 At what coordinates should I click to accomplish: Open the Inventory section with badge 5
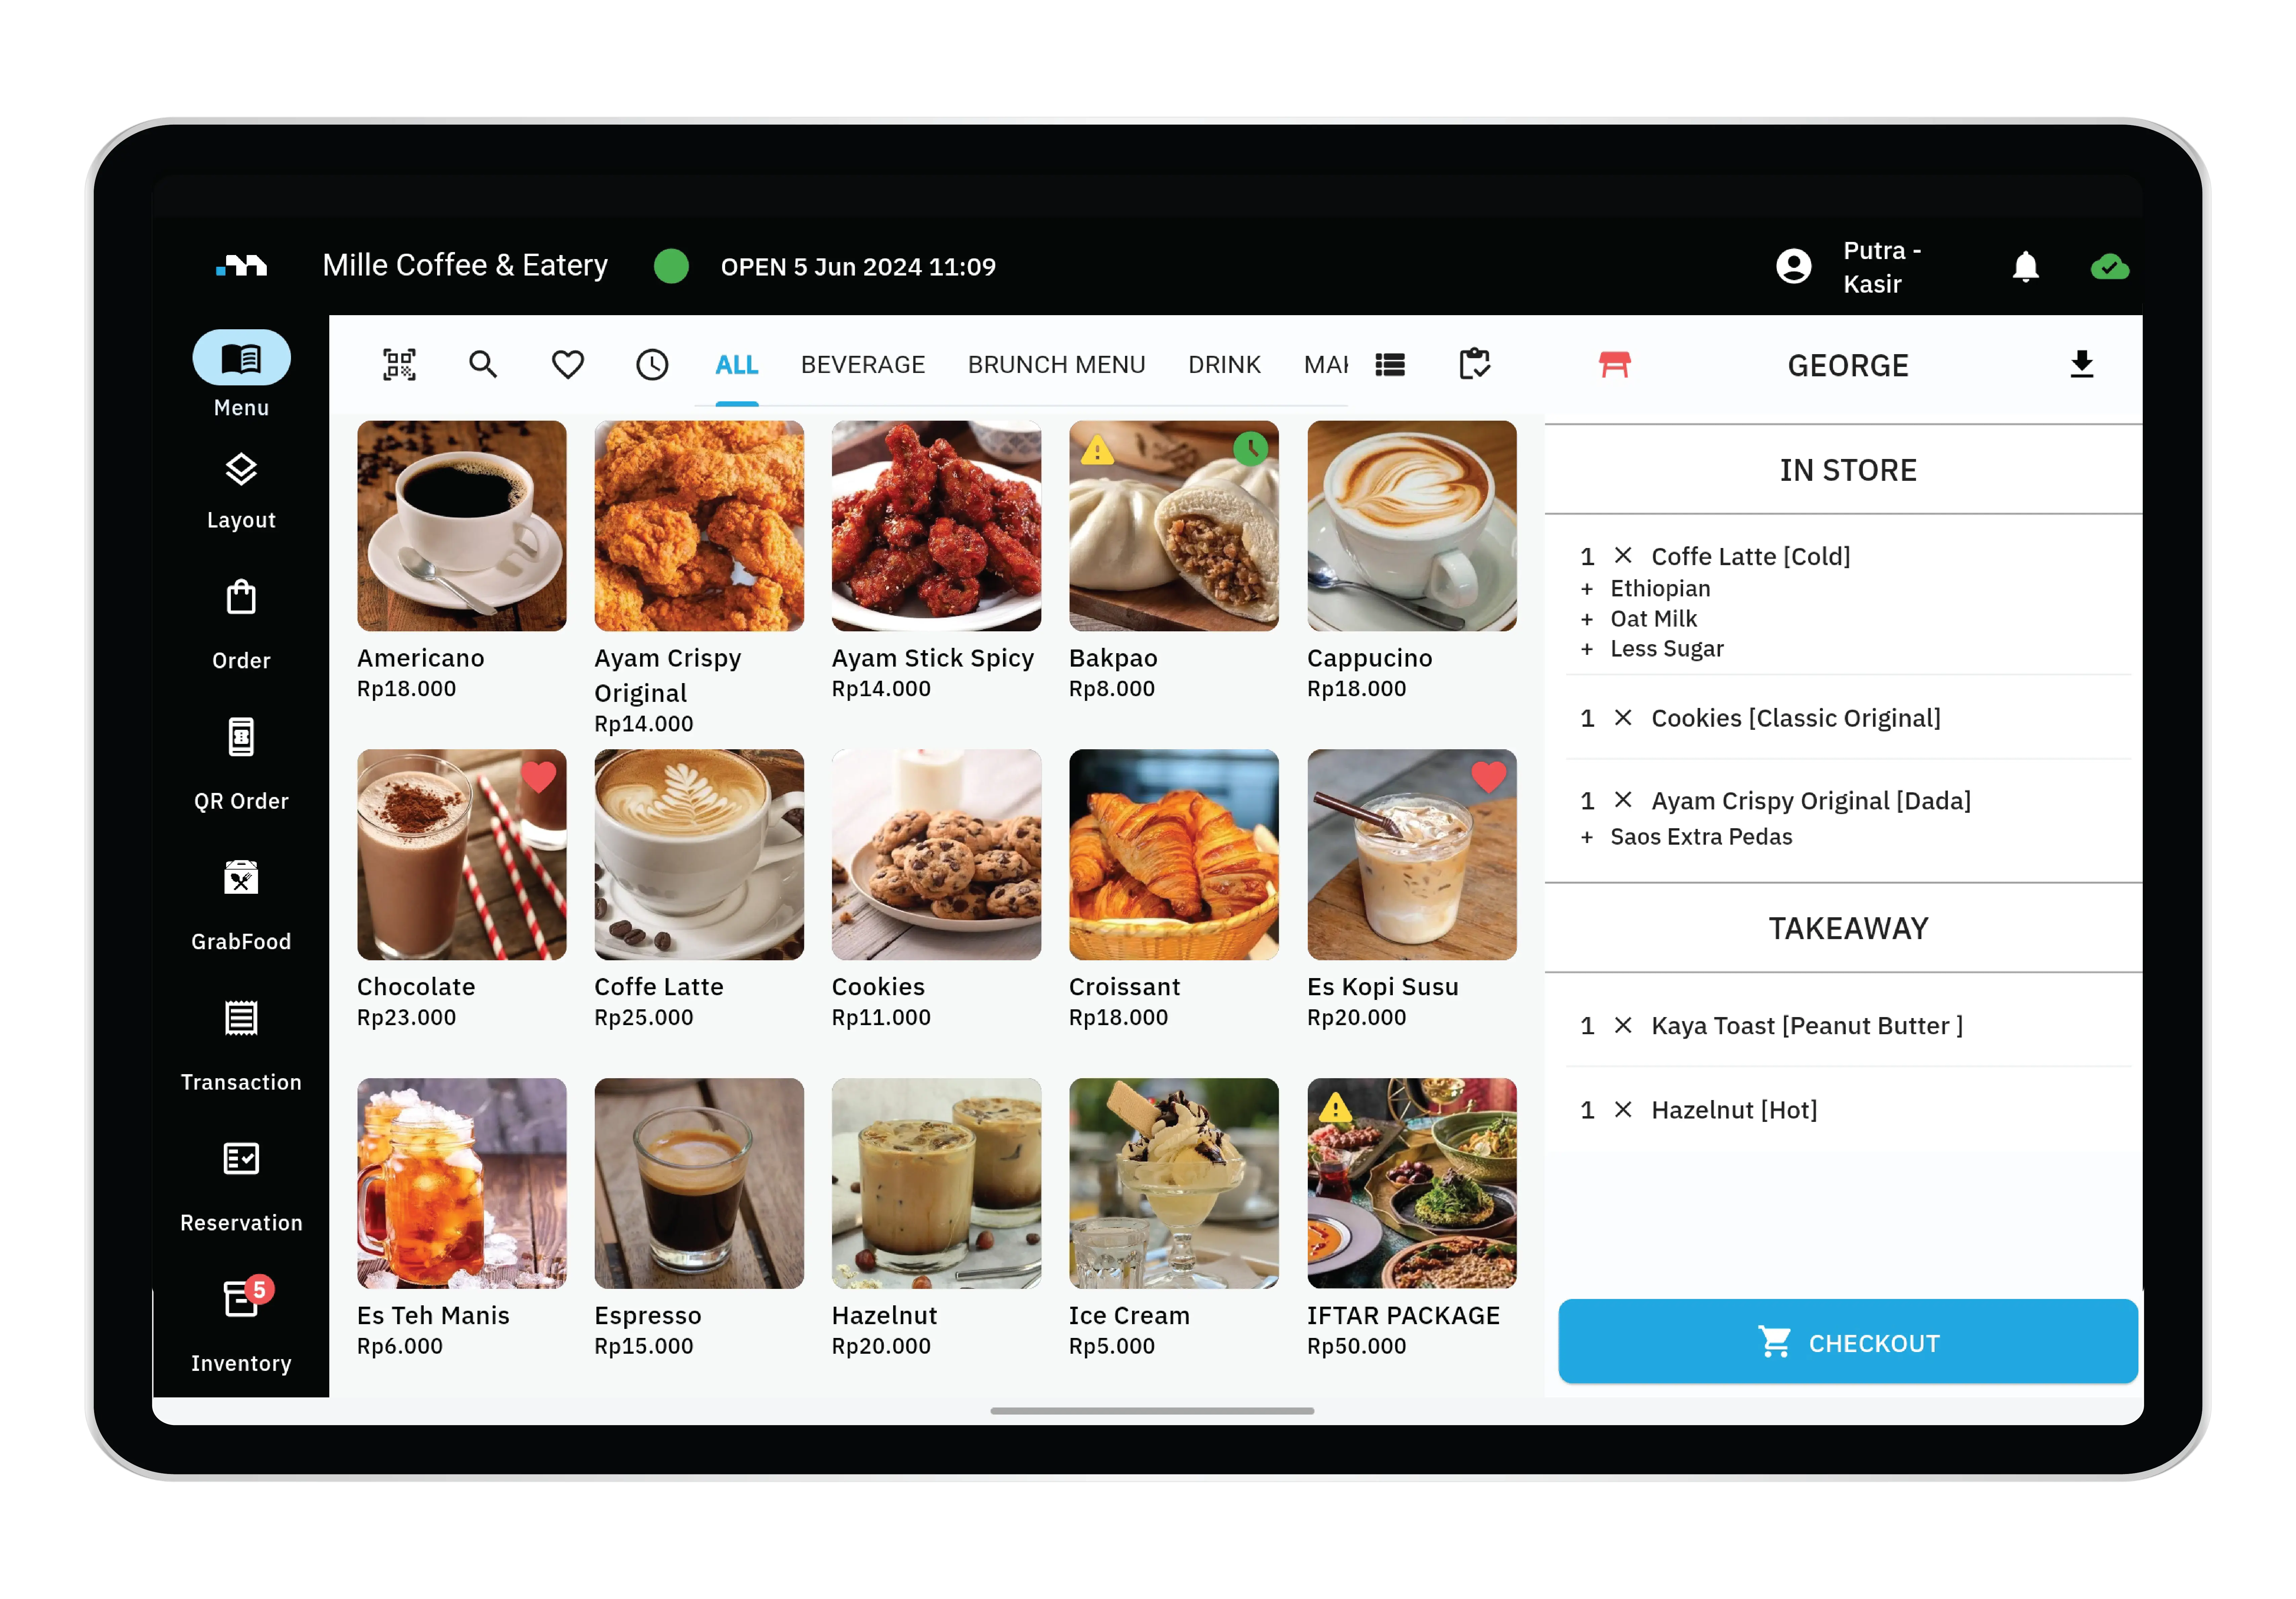point(241,1325)
